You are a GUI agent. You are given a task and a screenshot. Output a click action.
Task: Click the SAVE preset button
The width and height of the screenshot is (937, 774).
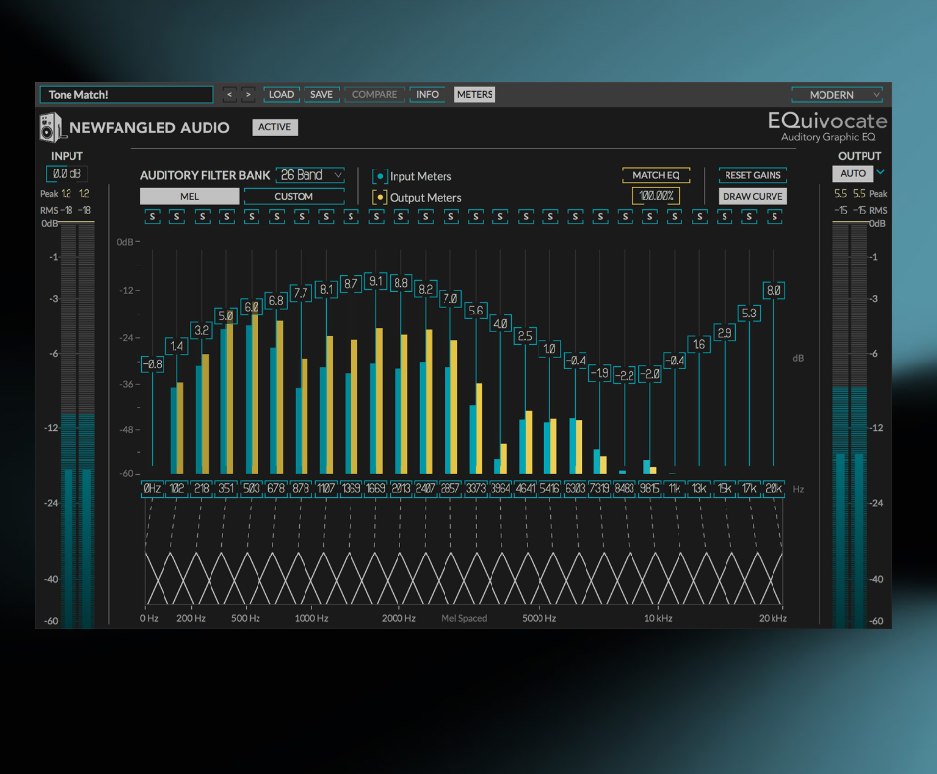coord(321,94)
